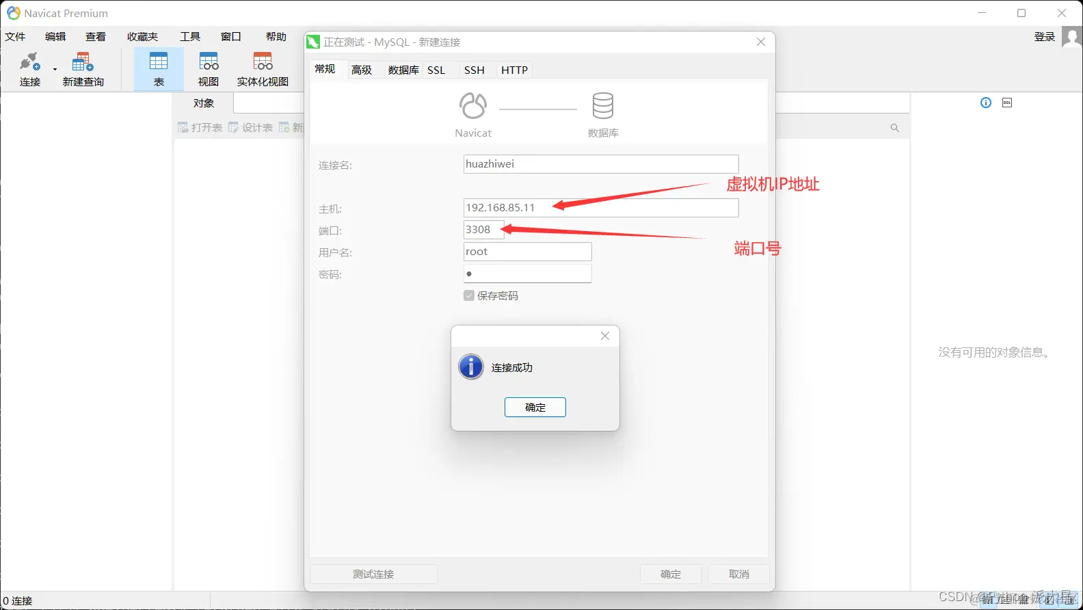Open the Tools (工具) menu

pyautogui.click(x=190, y=37)
